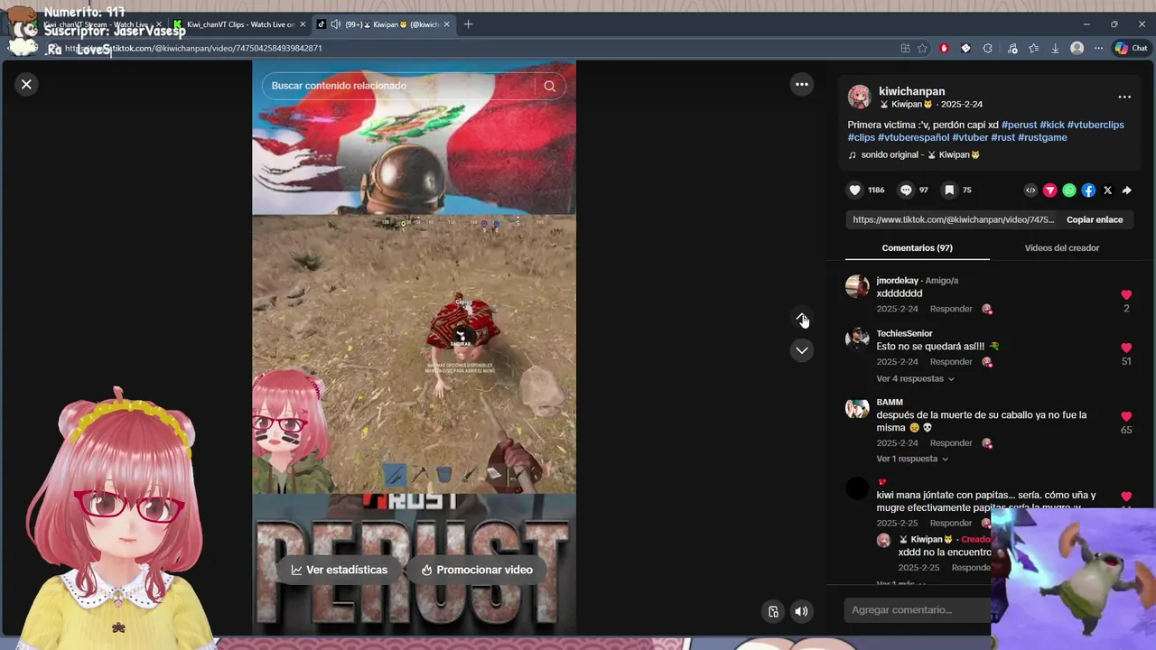Click the favorites collection star-list icon
This screenshot has width=1156, height=650.
(x=1033, y=49)
